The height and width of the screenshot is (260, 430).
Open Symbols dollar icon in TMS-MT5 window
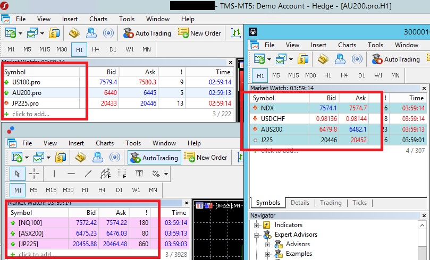(54, 33)
